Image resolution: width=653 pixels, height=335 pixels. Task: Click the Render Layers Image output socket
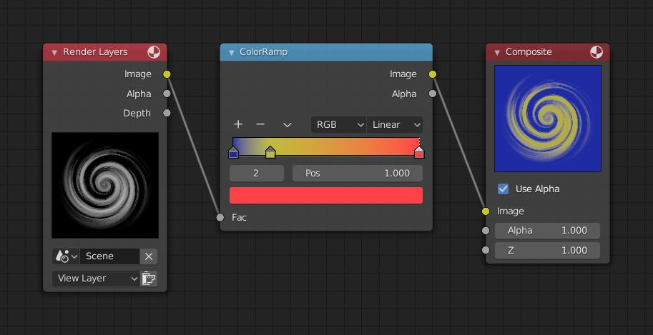pos(167,74)
